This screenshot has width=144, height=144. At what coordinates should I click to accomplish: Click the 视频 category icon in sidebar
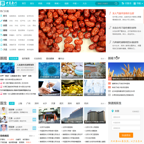pos(1,35)
